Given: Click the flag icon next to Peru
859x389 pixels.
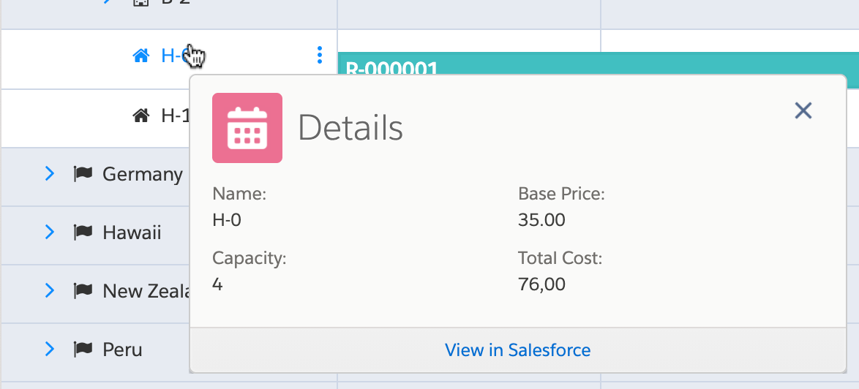Looking at the screenshot, I should point(83,350).
